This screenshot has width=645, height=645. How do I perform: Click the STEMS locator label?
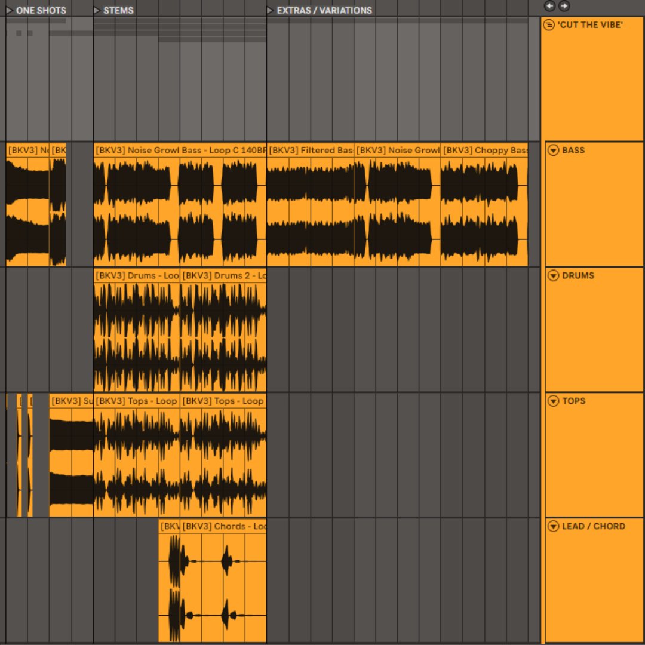[x=118, y=10]
